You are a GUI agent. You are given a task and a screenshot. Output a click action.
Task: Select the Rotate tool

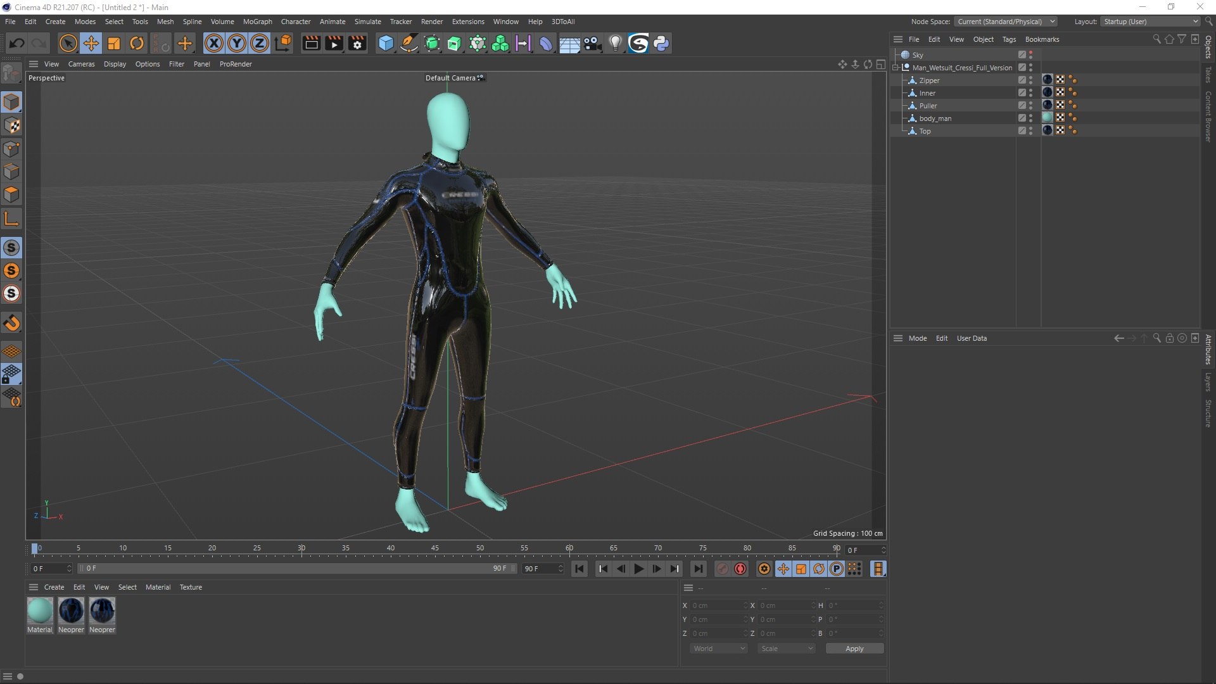[x=137, y=44]
